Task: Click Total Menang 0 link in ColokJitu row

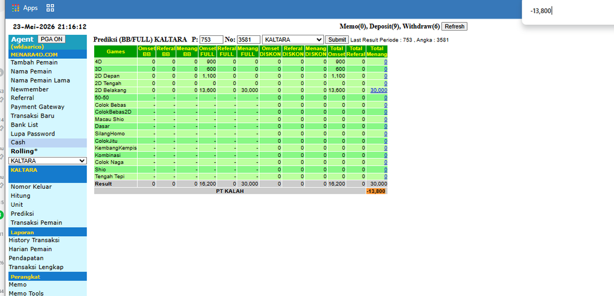Action: [x=386, y=141]
